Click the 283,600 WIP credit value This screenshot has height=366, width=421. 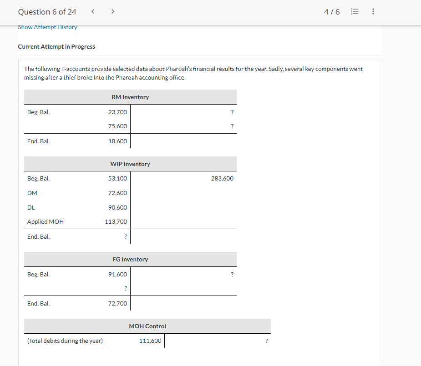(222, 179)
